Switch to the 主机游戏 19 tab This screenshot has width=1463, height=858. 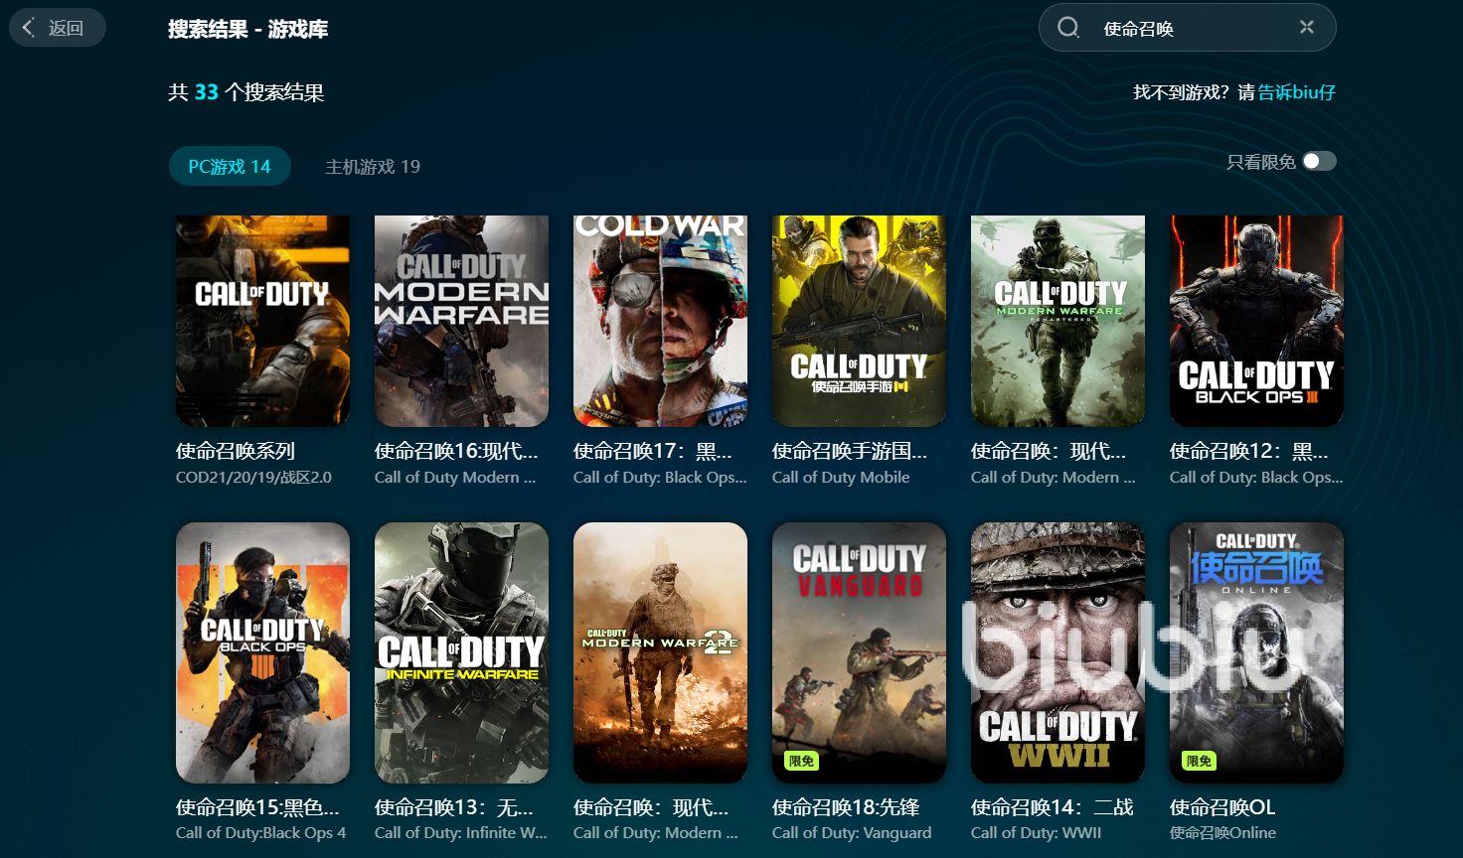(373, 167)
